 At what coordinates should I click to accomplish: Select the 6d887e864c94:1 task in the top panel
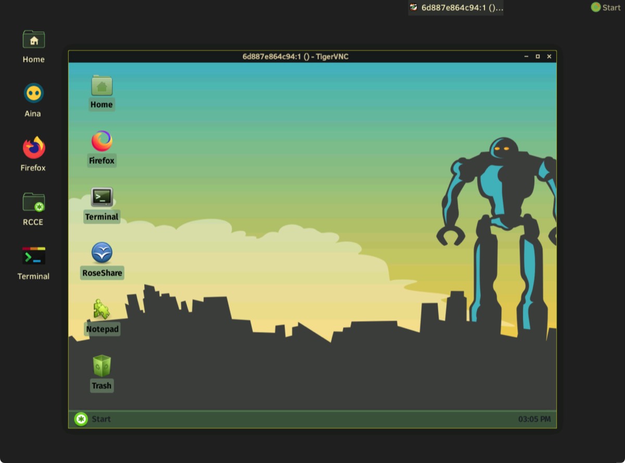[x=461, y=8]
